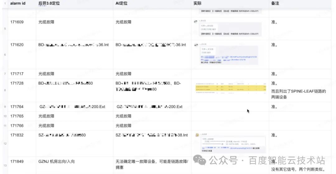Viewport: 336px width, 174px height.
Task: Select 备注 "准。" for alarm 171620
Action: coord(274,45)
